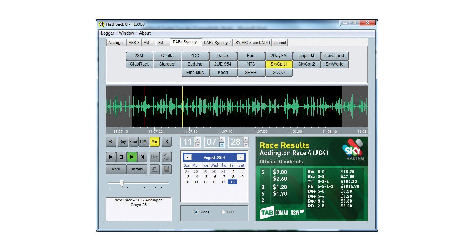Image resolution: width=474 pixels, height=251 pixels.
Task: Jump to start of recording
Action: (111, 157)
